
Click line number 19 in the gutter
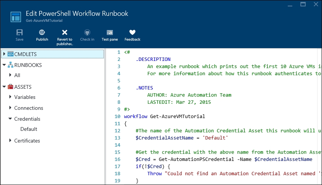117,181
